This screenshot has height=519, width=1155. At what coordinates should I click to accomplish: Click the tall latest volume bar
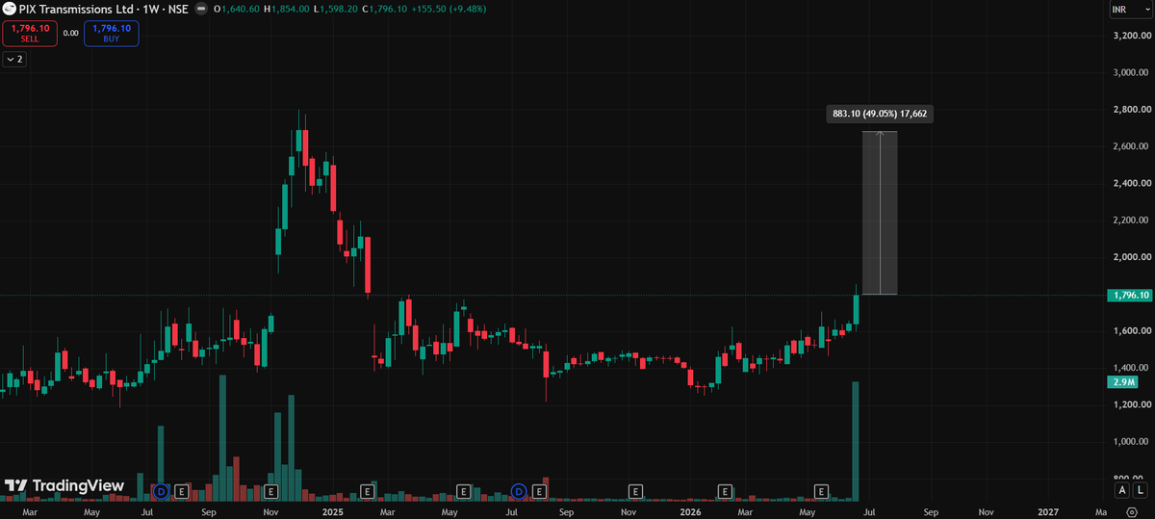856,441
